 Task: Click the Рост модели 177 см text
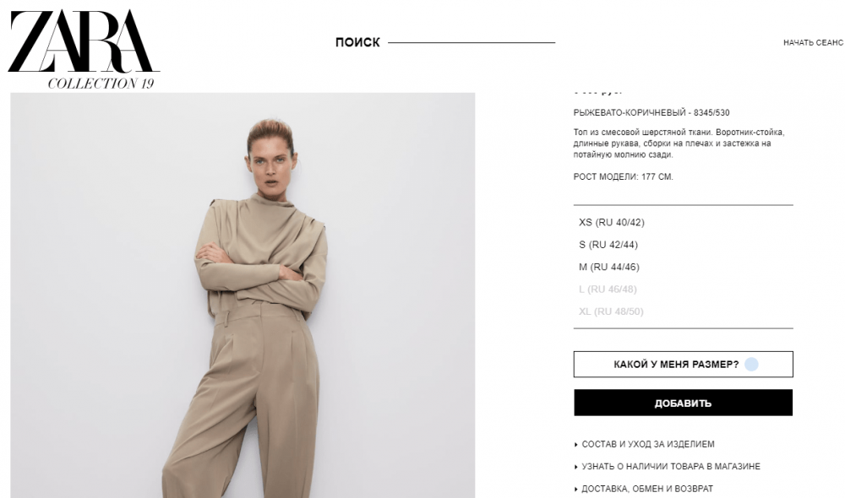623,176
